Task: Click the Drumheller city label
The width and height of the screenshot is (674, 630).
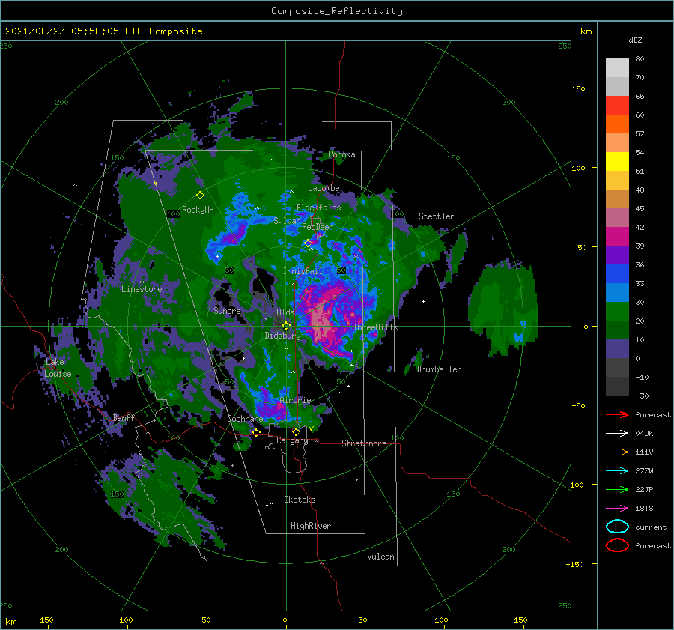Action: pyautogui.click(x=439, y=369)
